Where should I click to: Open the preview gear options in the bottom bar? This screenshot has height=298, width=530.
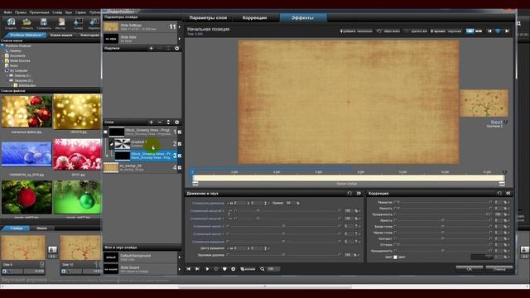[234, 269]
